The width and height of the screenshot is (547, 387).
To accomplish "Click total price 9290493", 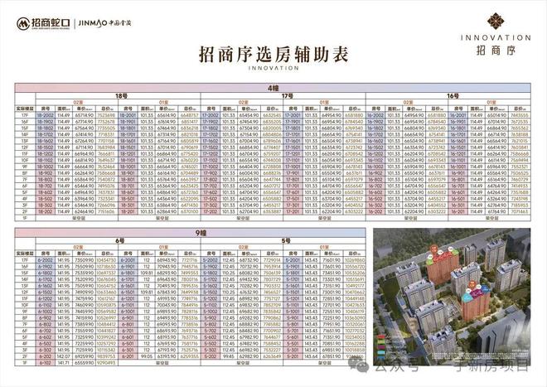I will (x=107, y=363).
